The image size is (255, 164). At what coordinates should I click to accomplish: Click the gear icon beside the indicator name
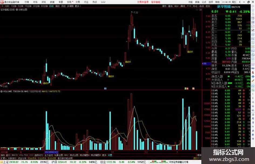click(17, 10)
